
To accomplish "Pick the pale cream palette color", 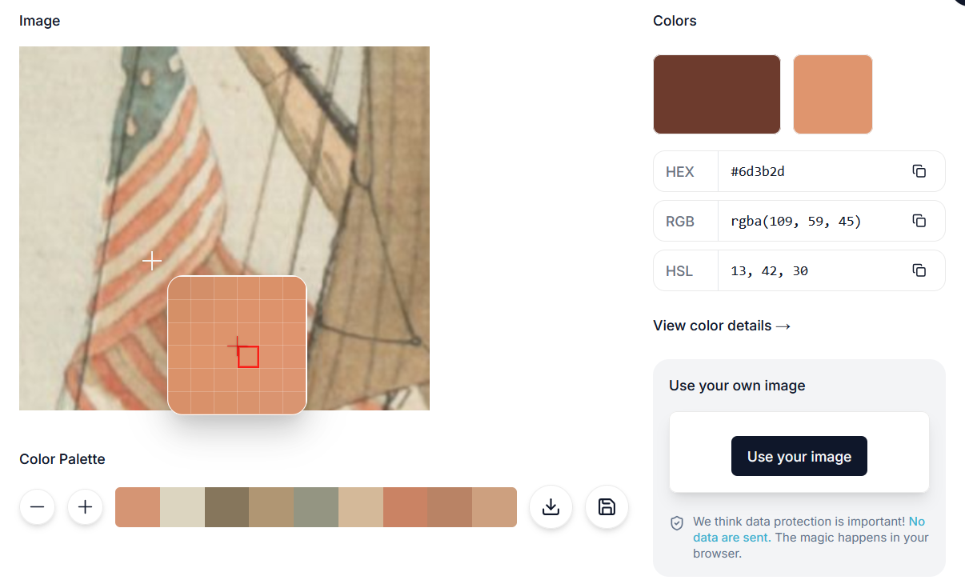I will 182,507.
